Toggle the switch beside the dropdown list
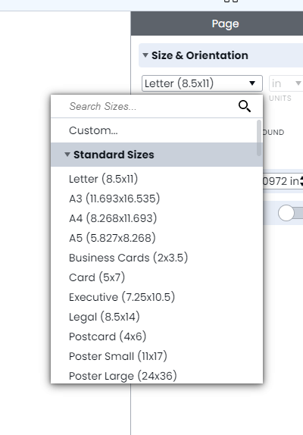Viewport: 303px width, 435px height. pos(290,213)
